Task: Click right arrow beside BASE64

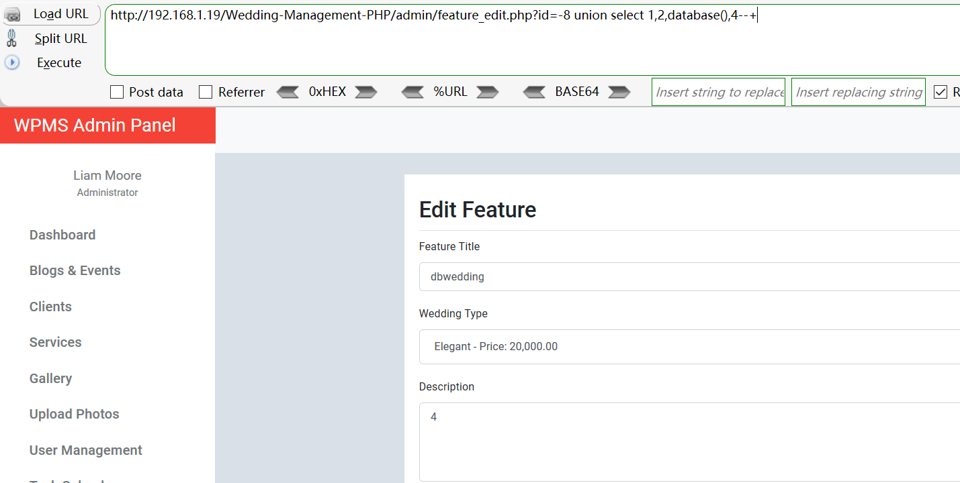Action: point(619,92)
